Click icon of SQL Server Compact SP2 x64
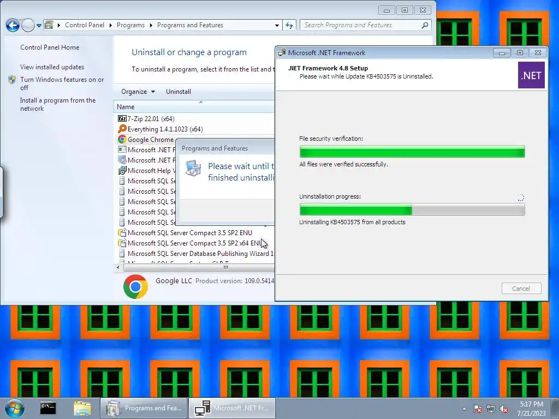Viewport: 559px width, 419px height. [122, 243]
